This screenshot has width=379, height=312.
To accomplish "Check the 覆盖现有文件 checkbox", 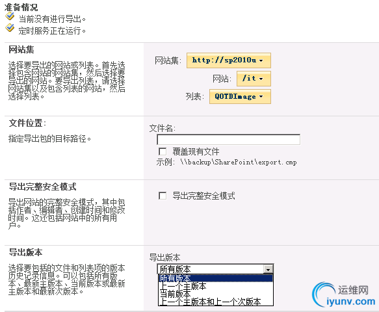I will [x=163, y=151].
